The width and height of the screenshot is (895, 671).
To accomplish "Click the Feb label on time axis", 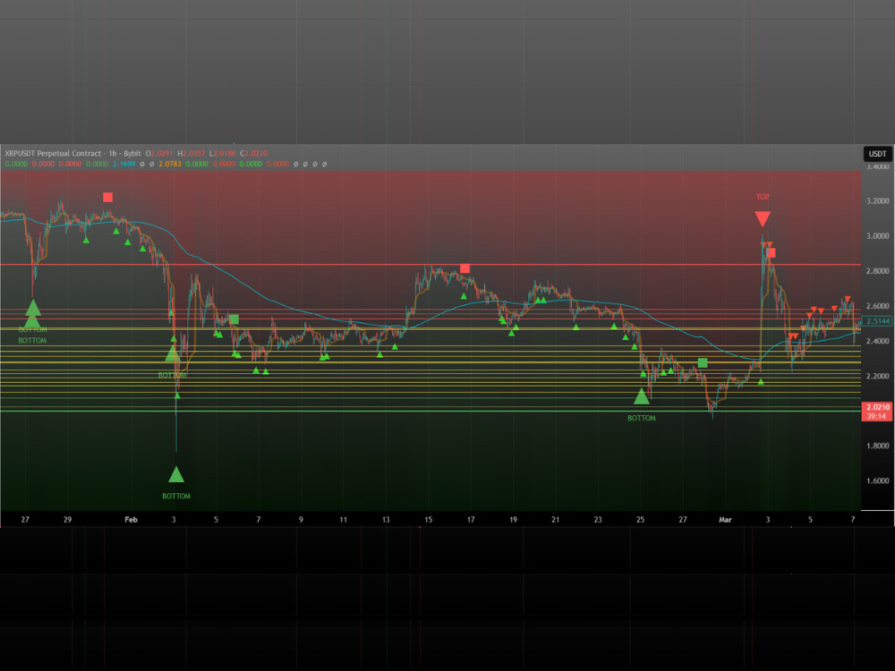I will point(132,519).
